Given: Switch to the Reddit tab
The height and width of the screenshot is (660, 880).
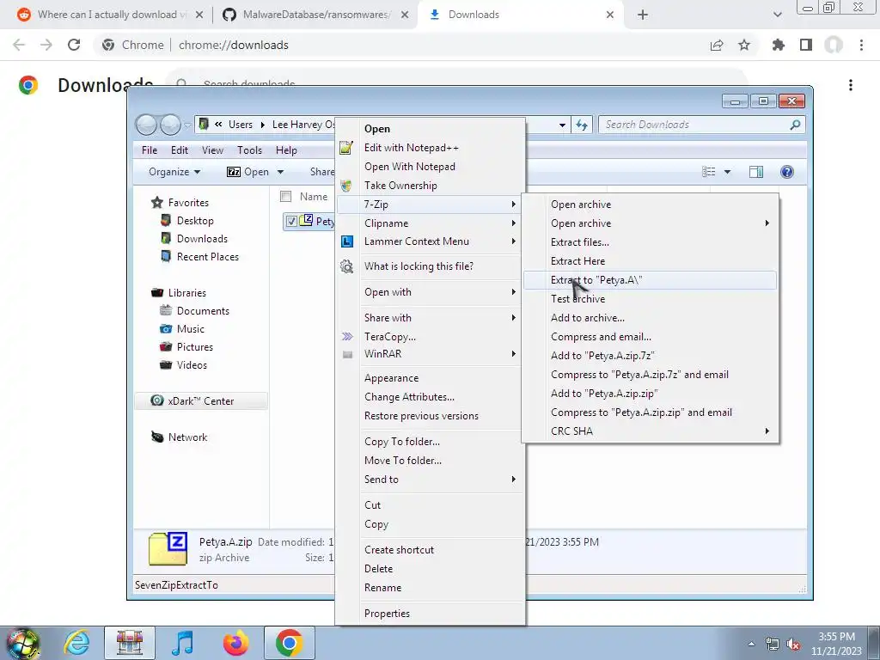Looking at the screenshot, I should (x=110, y=15).
